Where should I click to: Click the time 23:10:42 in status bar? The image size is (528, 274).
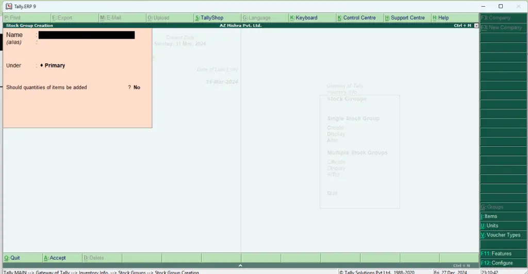(490, 272)
